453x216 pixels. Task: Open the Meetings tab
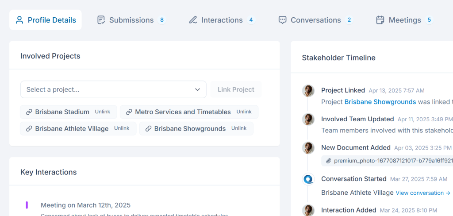404,20
